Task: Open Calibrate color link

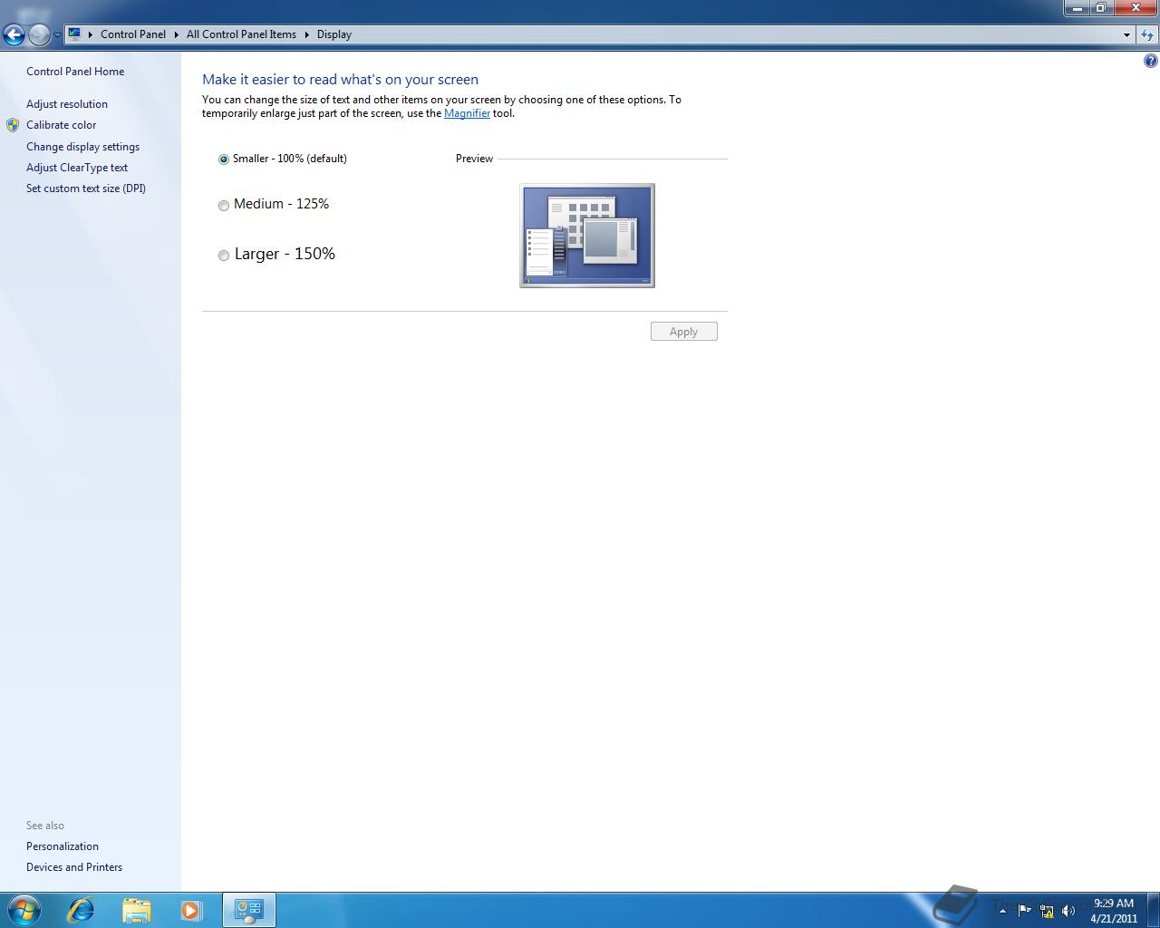Action: (x=61, y=125)
